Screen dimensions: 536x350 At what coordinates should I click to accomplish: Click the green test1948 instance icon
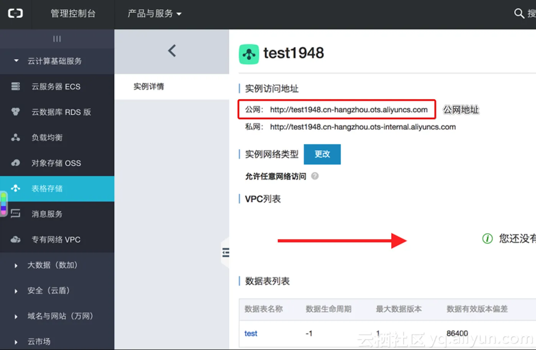click(x=249, y=54)
